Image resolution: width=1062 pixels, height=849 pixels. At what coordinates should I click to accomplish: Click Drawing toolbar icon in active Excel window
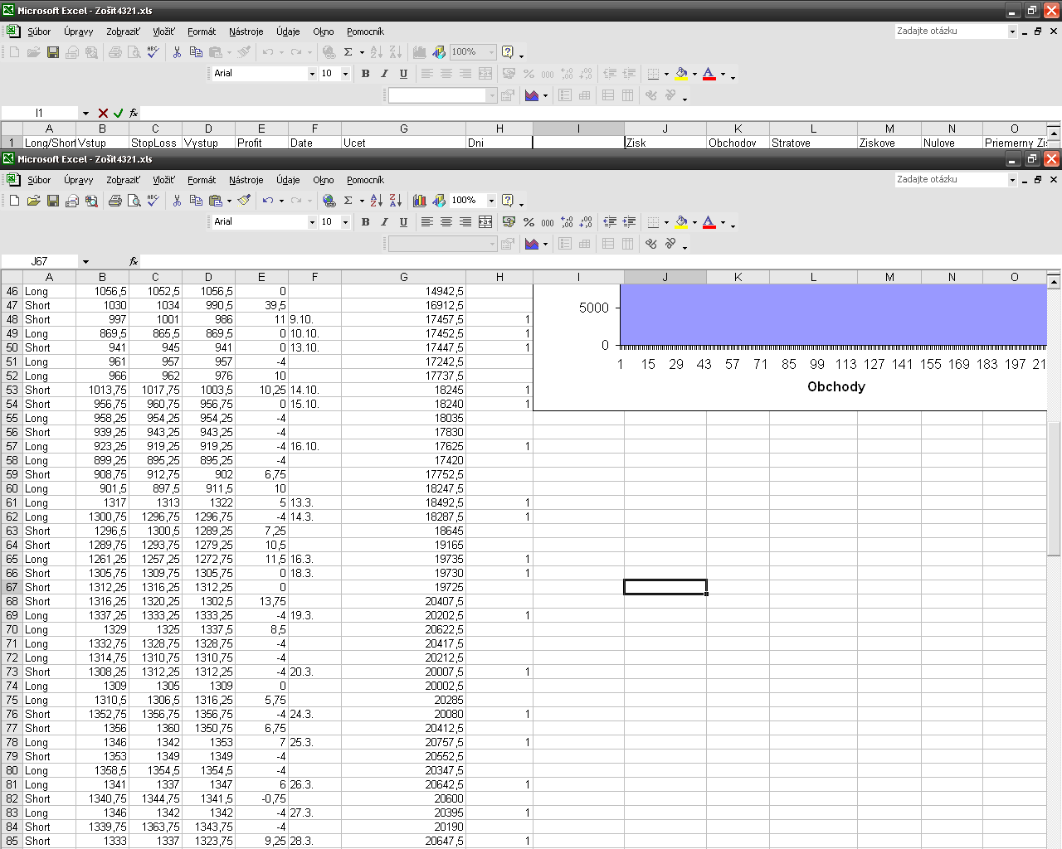[439, 201]
